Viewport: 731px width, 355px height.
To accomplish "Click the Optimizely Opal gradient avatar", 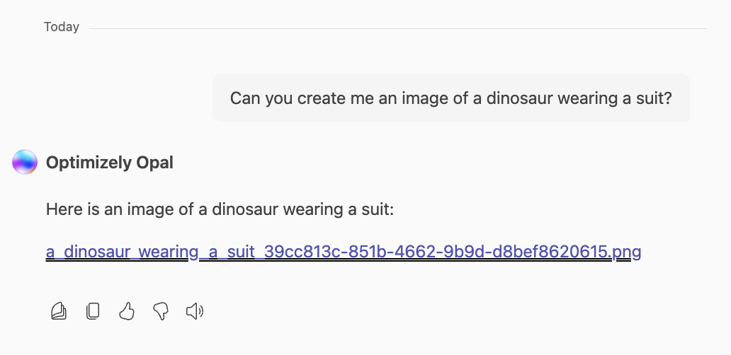I will pos(25,163).
